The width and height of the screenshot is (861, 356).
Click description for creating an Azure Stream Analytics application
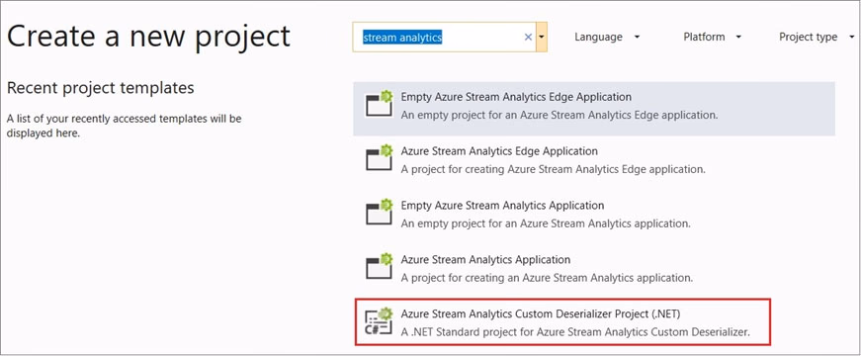click(x=547, y=278)
